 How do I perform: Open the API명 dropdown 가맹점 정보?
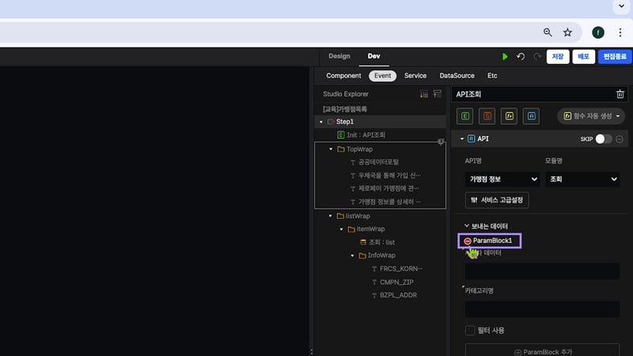[502, 180]
